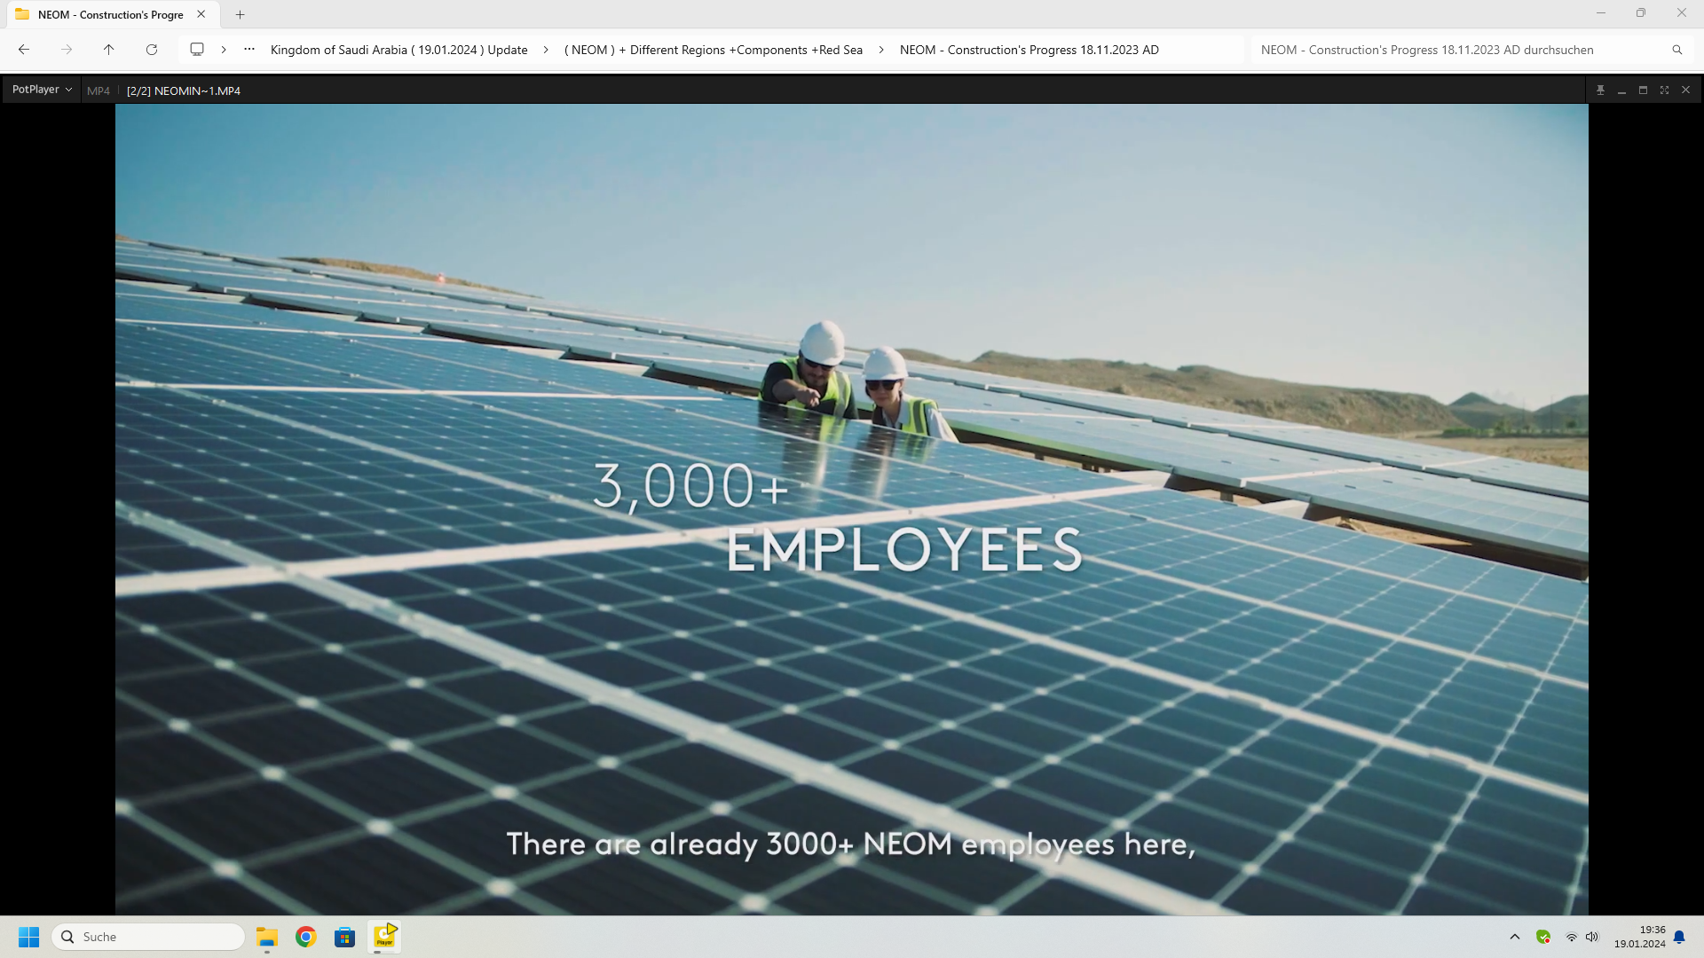This screenshot has height=958, width=1704.
Task: Open ( NEOM ) + Different Regions breadcrumb
Action: click(714, 50)
